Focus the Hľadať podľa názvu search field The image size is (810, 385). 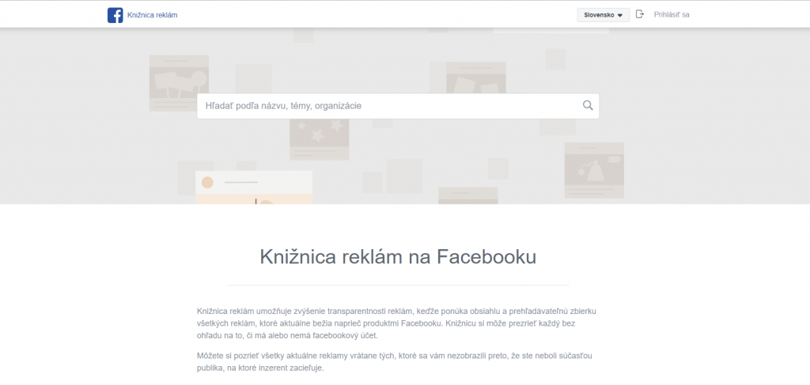click(398, 106)
